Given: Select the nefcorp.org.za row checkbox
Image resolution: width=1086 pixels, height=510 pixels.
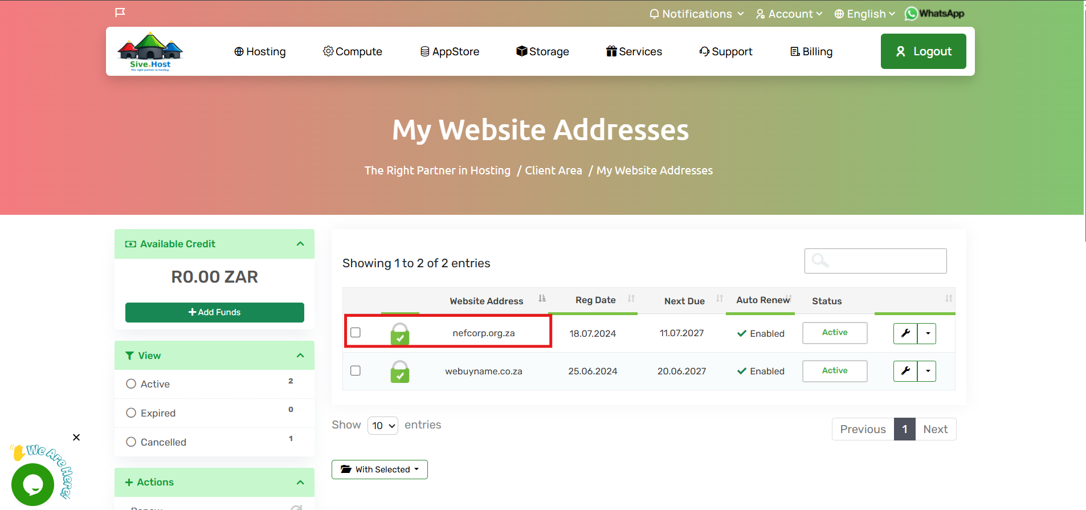Looking at the screenshot, I should point(356,332).
